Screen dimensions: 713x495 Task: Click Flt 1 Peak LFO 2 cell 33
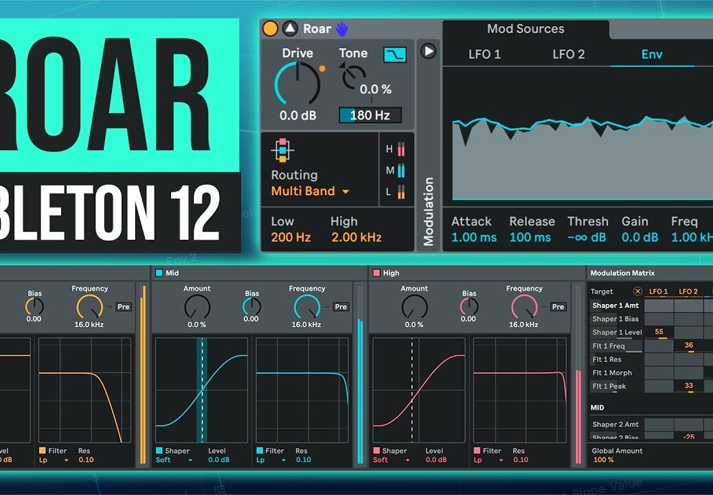pos(689,386)
